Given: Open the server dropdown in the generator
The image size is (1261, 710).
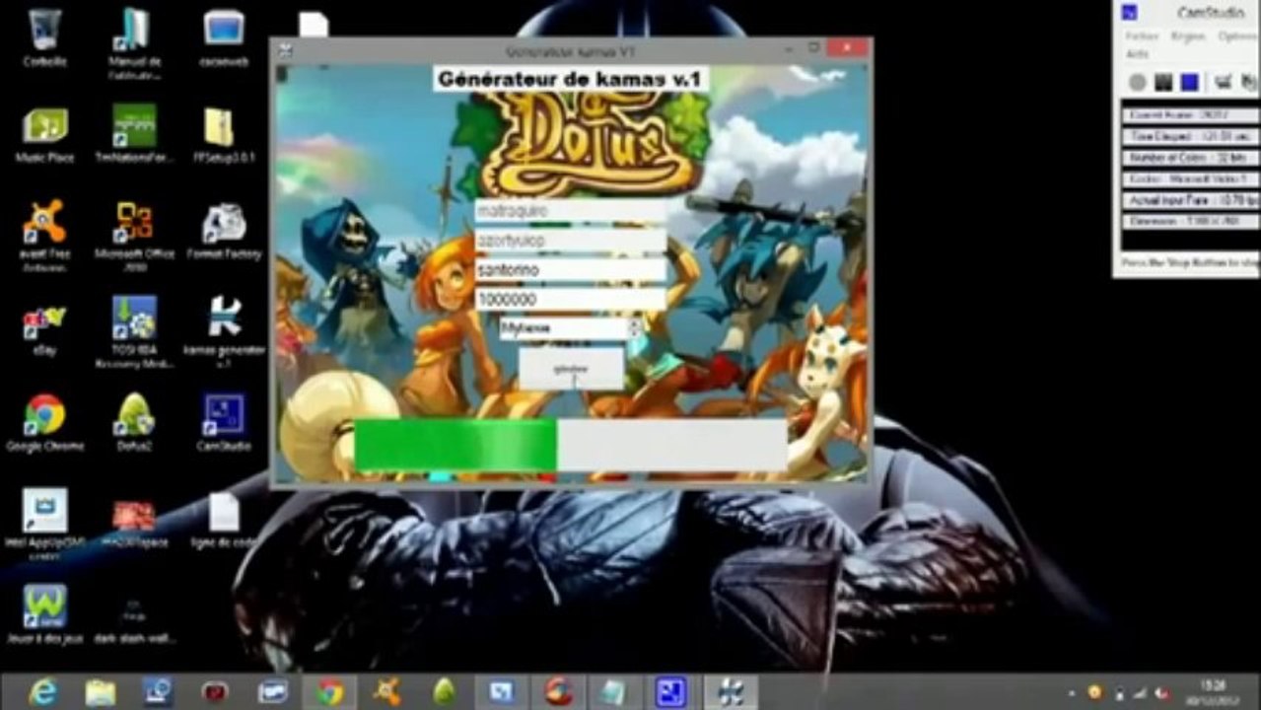Looking at the screenshot, I should 570,328.
